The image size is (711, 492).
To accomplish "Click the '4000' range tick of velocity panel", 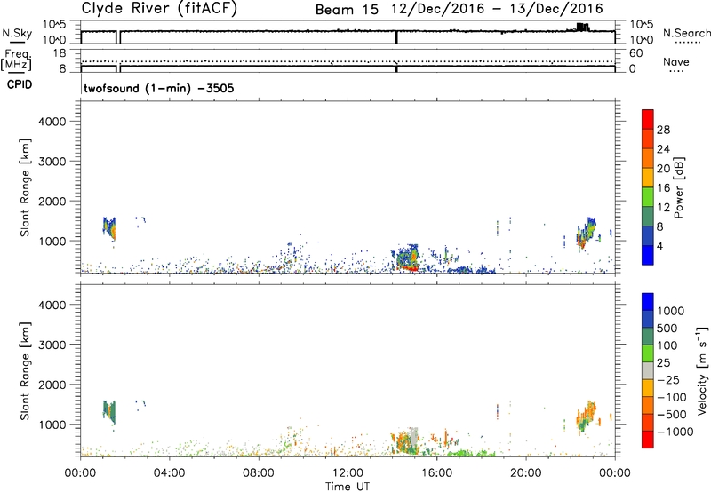I will pyautogui.click(x=52, y=306).
